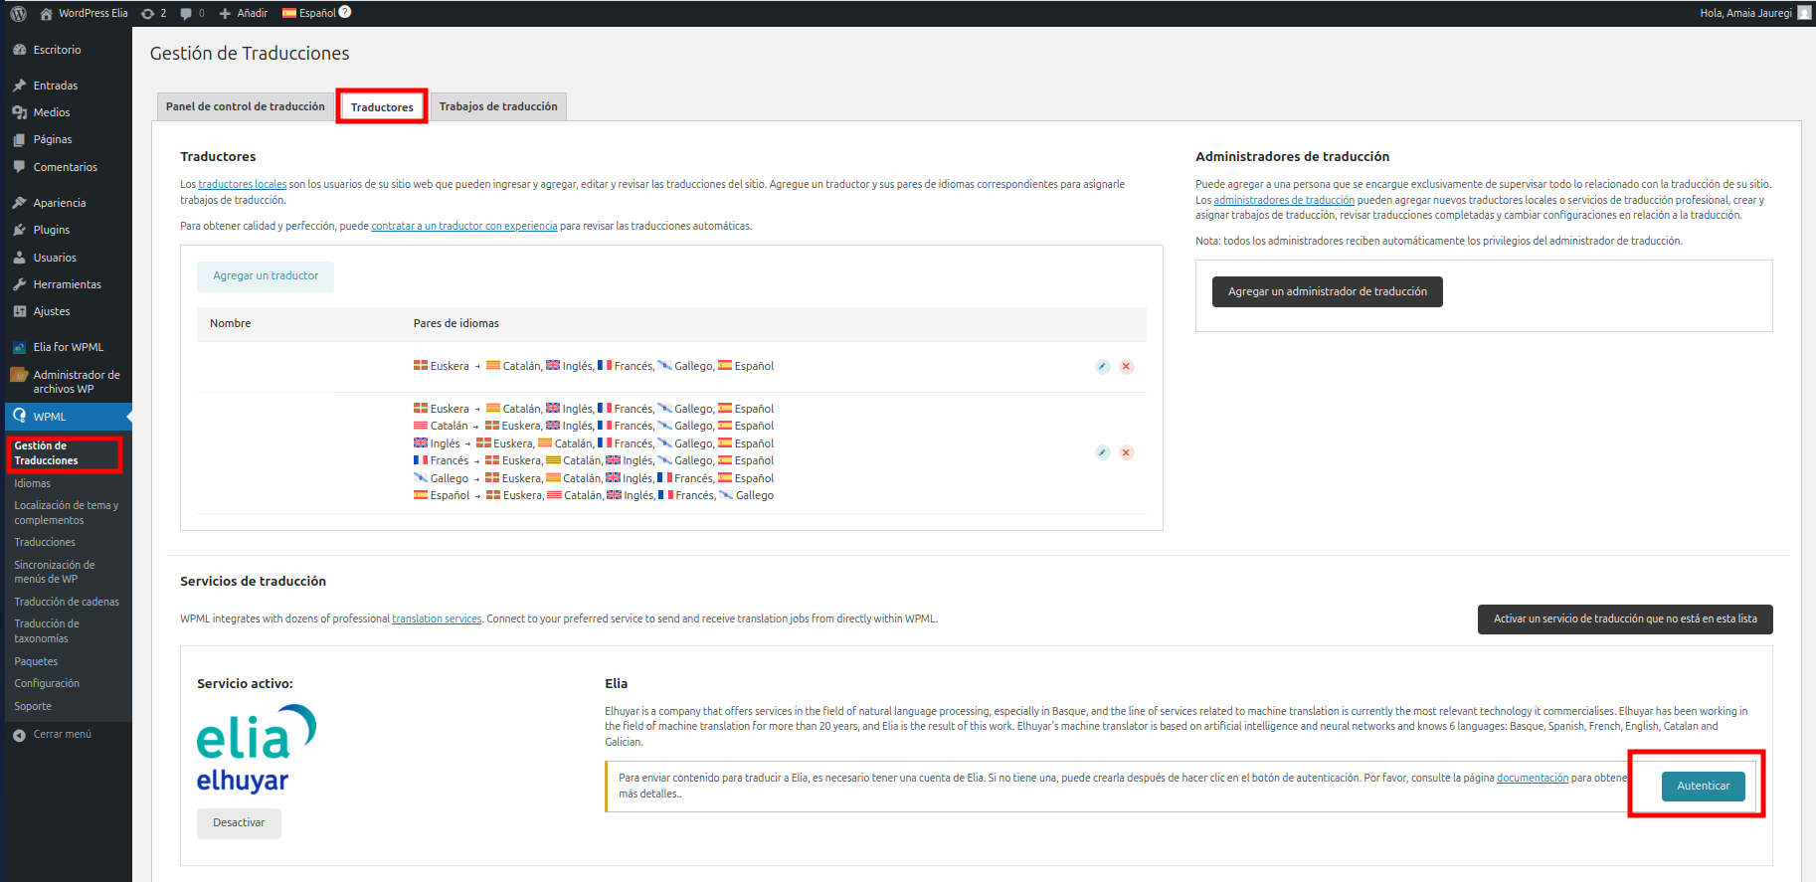Click Agregar un traductor button
Viewport: 1816px width, 882px height.
266,276
